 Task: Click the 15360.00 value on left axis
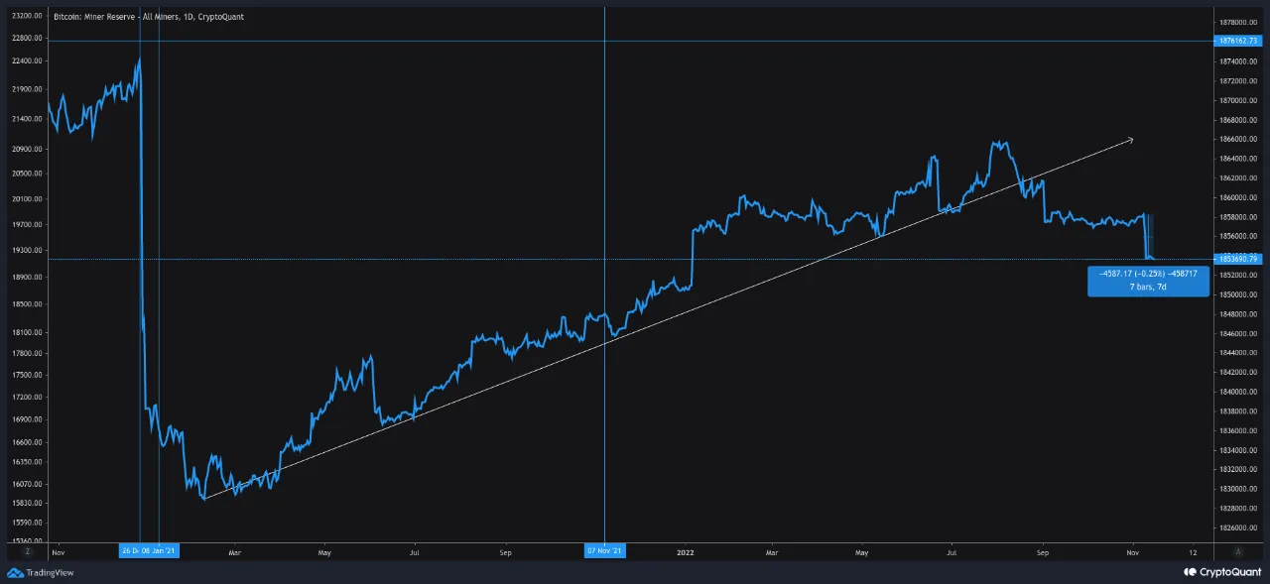(28, 540)
